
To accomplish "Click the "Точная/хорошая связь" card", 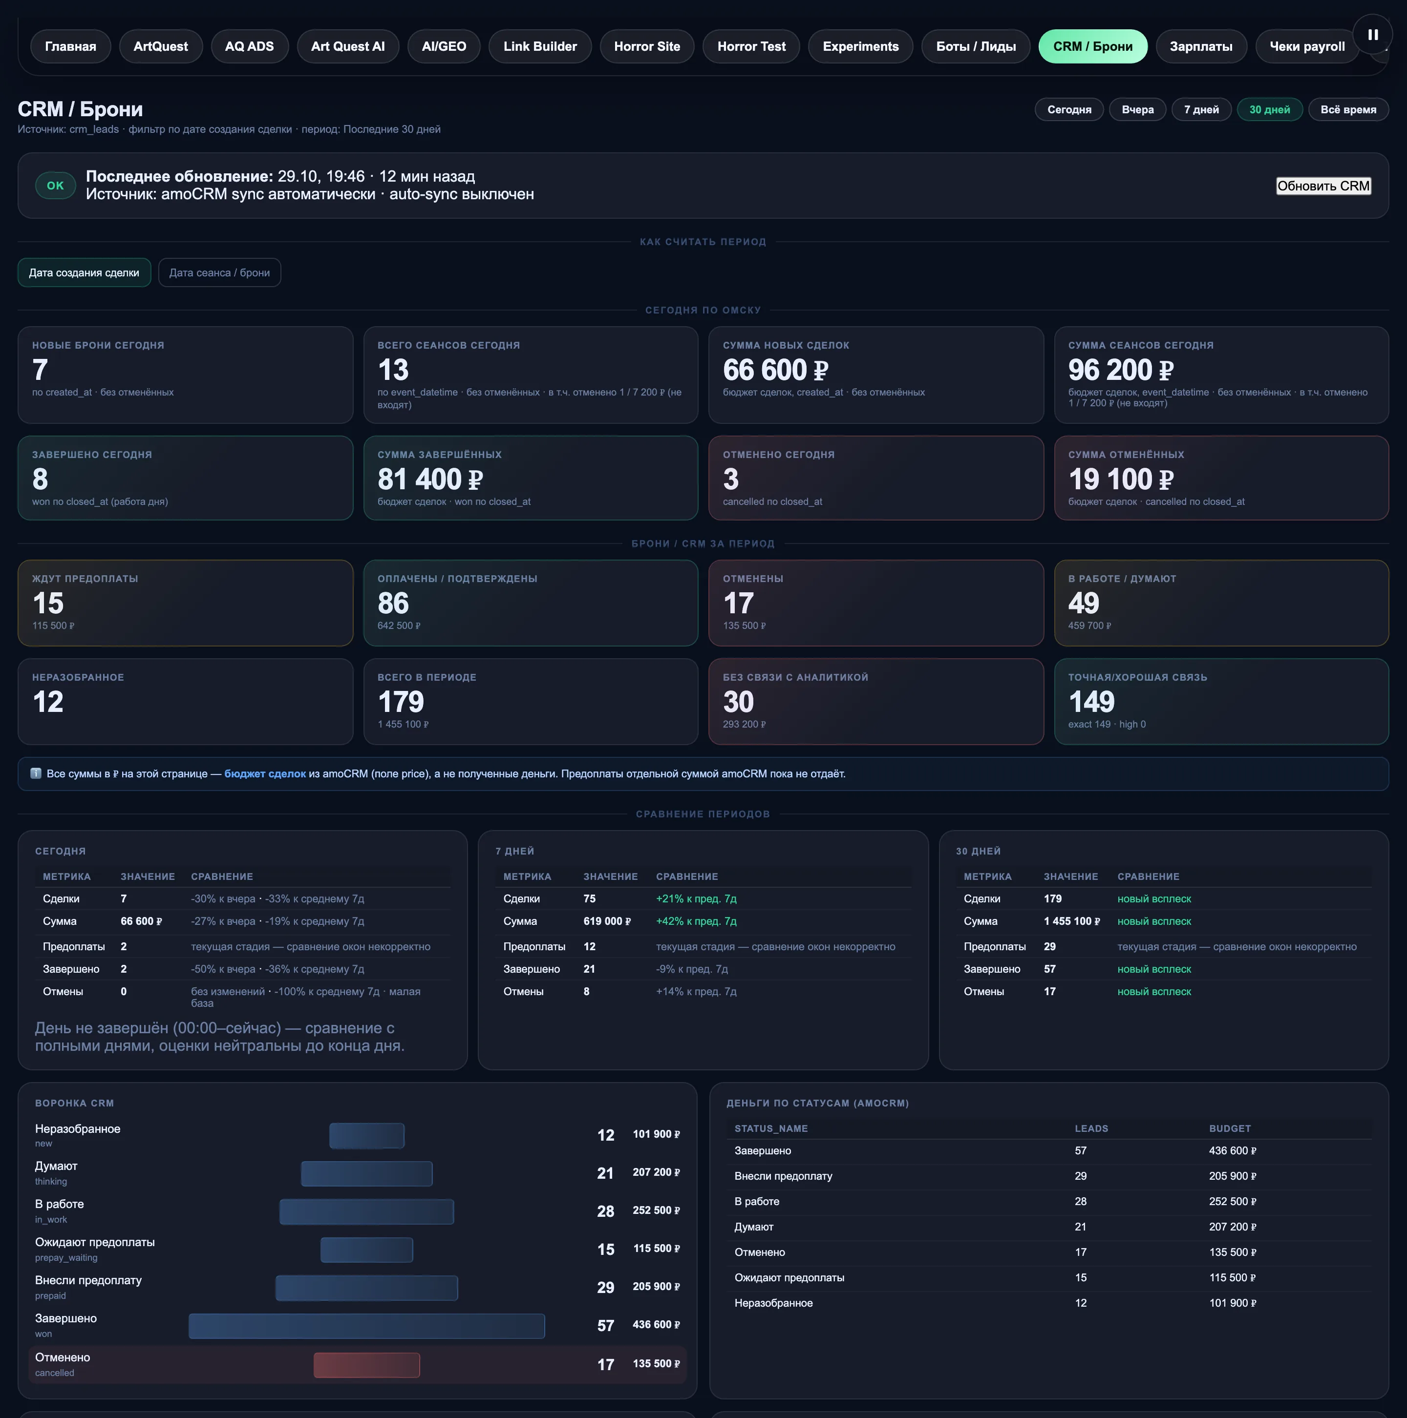I will click(1221, 701).
